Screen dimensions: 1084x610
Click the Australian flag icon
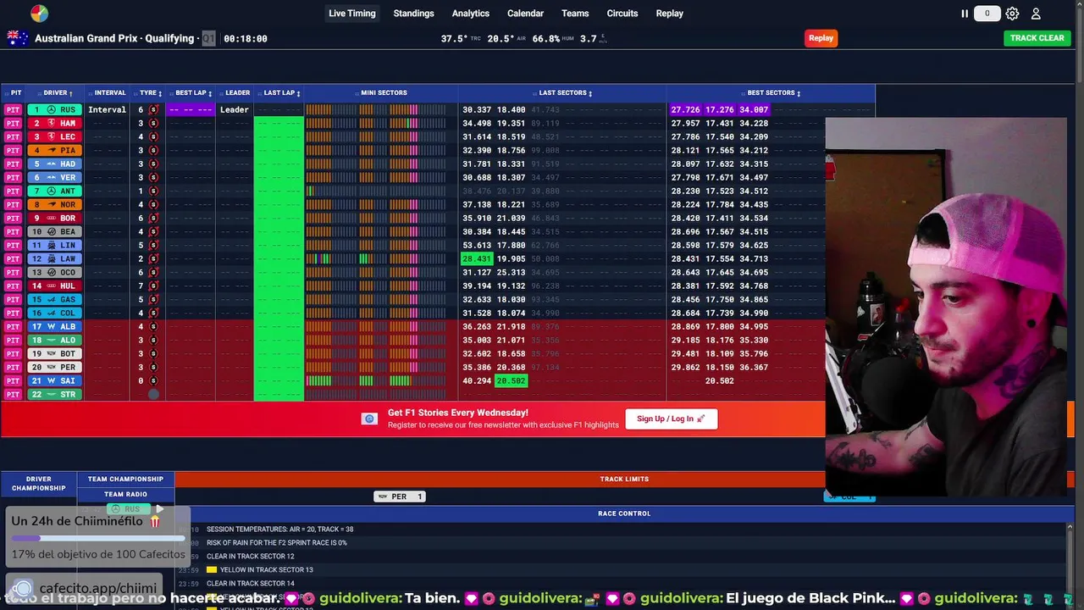[x=17, y=38]
